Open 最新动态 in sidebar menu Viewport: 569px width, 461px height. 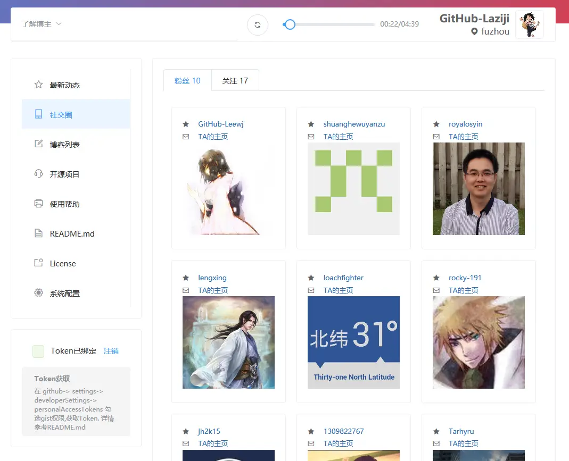click(x=76, y=85)
